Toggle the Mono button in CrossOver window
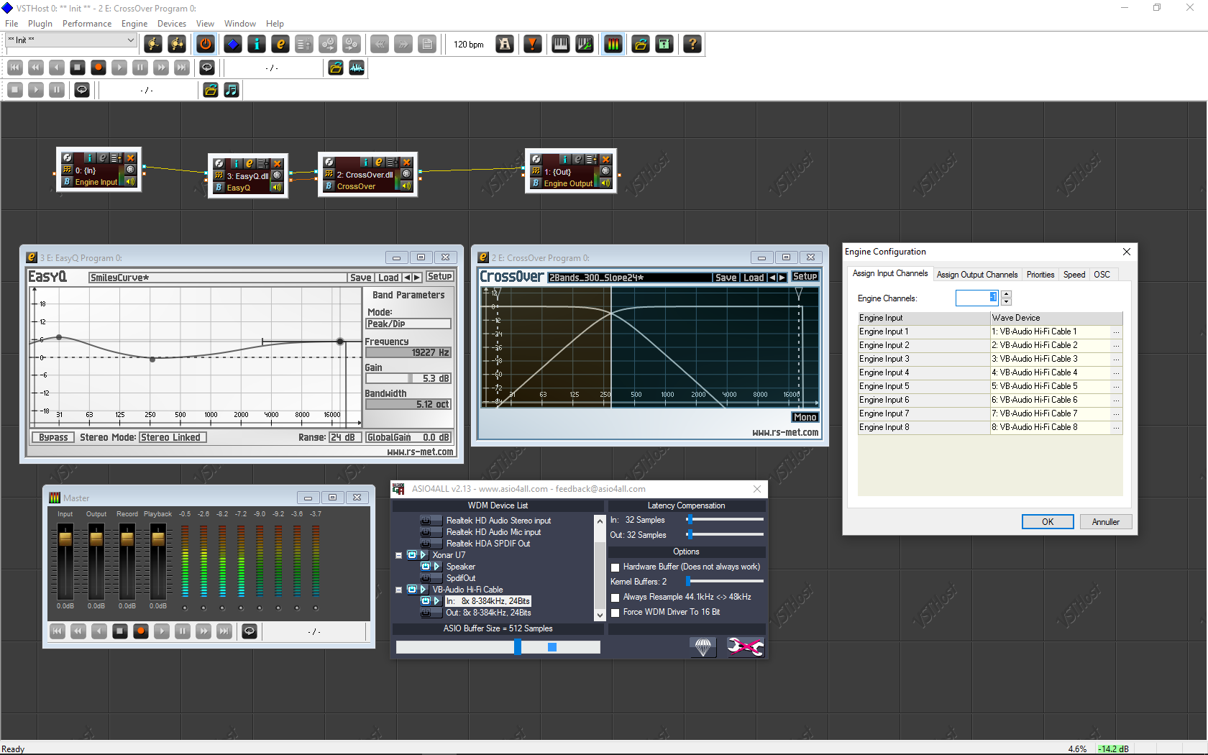 pos(805,417)
